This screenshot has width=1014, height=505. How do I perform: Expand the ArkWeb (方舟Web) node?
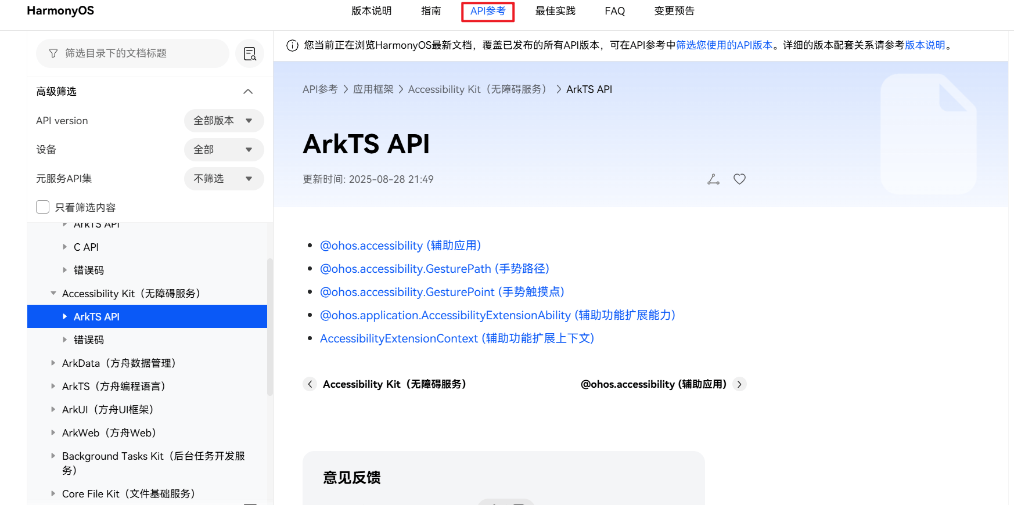coord(53,432)
